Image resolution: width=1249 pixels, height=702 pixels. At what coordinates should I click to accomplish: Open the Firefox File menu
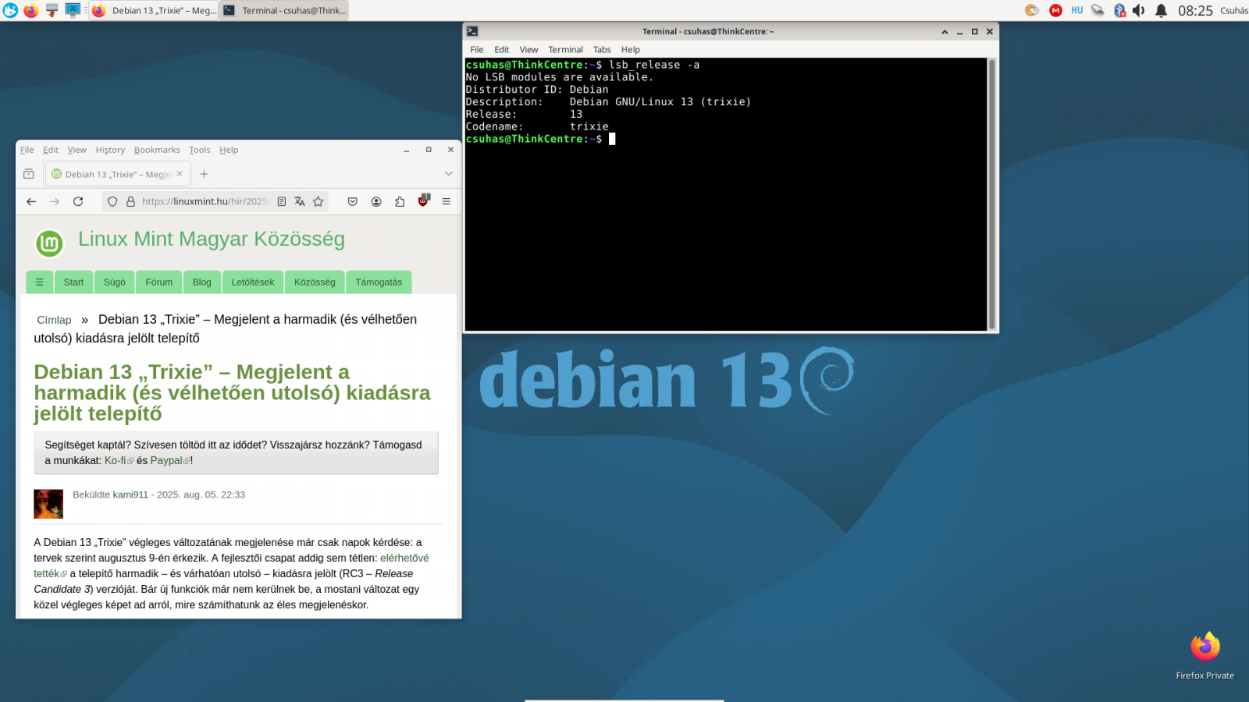[27, 150]
